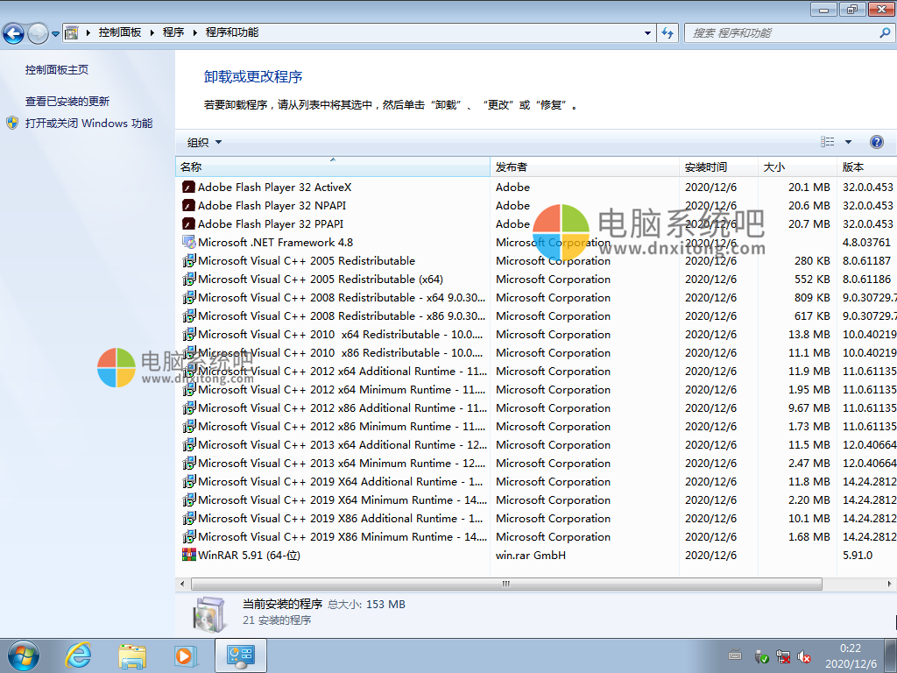
Task: Select Microsoft Visual C++ 2005 Redistributable icon
Action: click(x=189, y=260)
